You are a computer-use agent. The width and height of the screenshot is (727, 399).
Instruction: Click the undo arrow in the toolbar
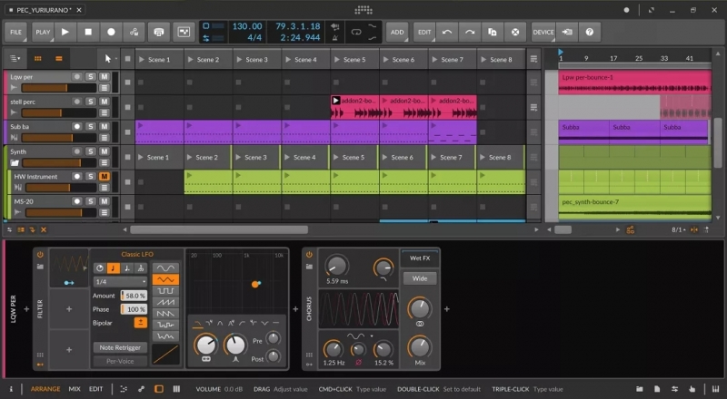[447, 32]
